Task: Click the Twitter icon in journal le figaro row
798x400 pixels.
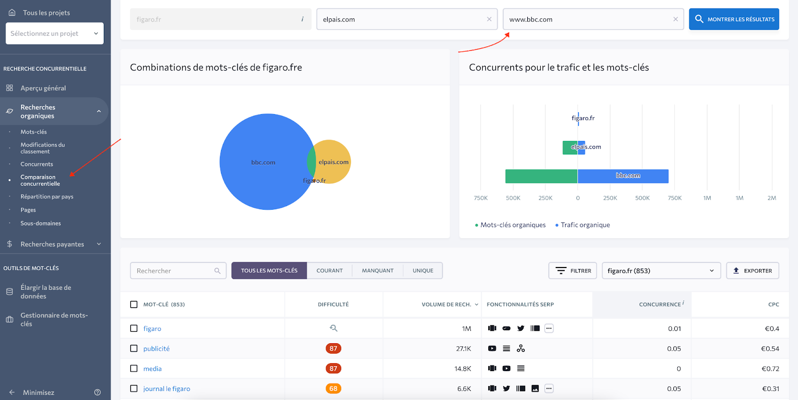Action: coord(506,389)
